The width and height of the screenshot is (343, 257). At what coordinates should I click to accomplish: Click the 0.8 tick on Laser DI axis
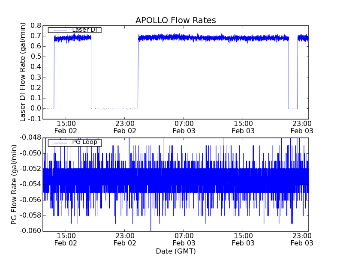[36, 26]
